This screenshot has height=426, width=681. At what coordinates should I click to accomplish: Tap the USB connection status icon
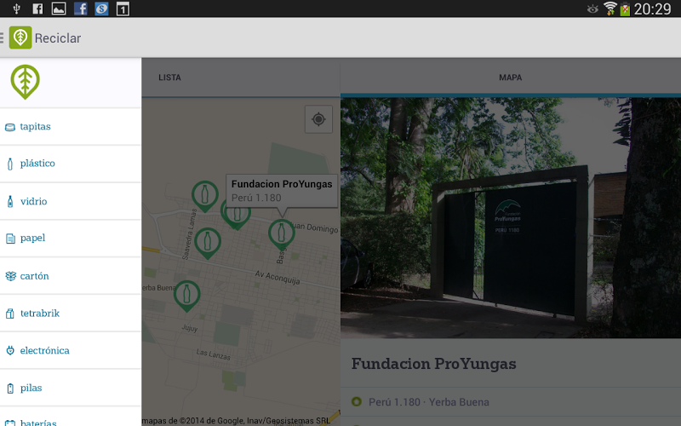pos(16,9)
